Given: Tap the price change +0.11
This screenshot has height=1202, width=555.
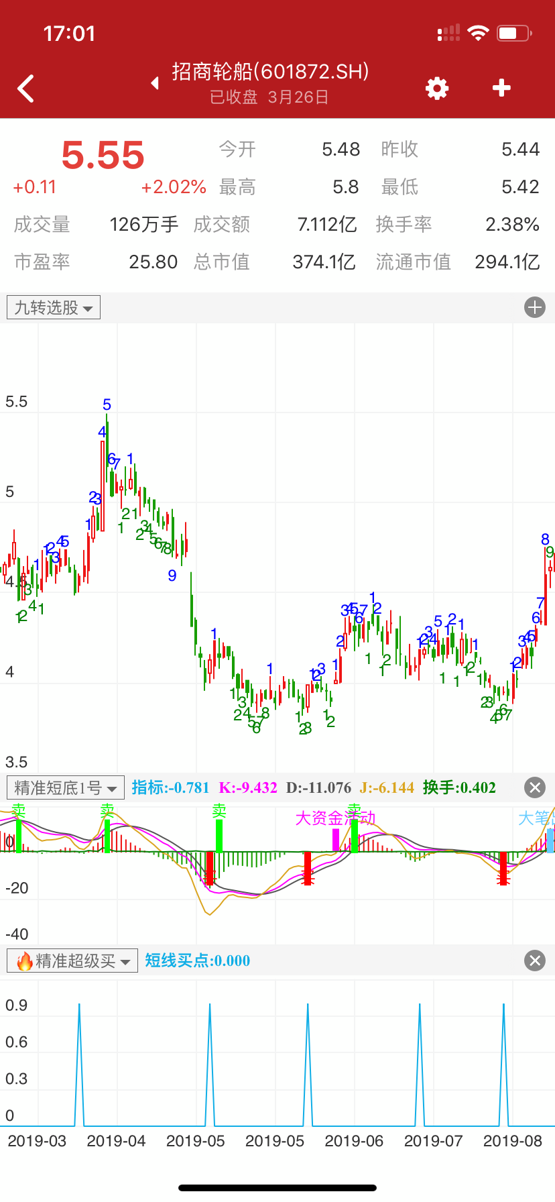Looking at the screenshot, I should (x=35, y=187).
